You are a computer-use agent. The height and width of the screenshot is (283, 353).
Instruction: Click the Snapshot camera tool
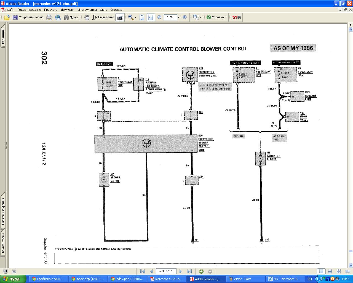tap(120, 17)
